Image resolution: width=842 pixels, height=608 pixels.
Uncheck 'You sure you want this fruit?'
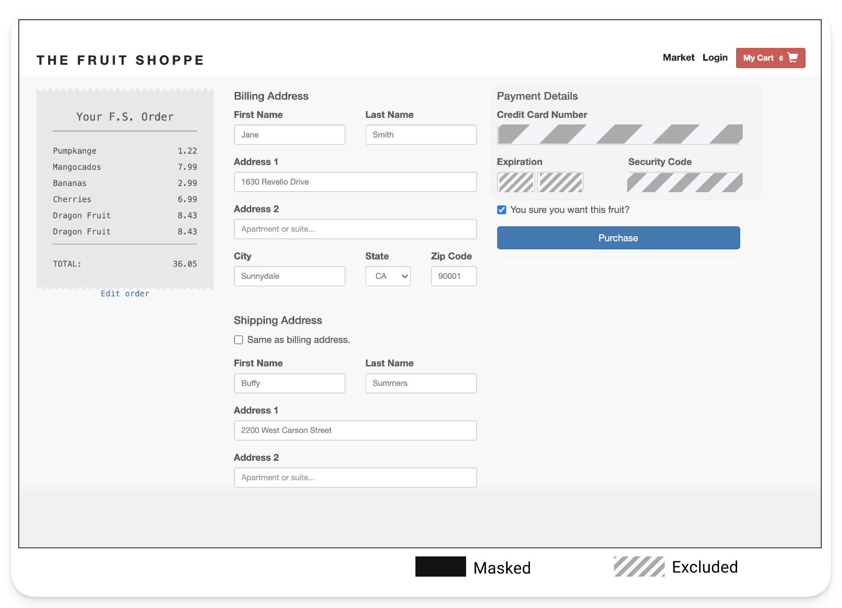pyautogui.click(x=502, y=210)
